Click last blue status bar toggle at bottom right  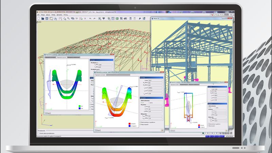222,136
